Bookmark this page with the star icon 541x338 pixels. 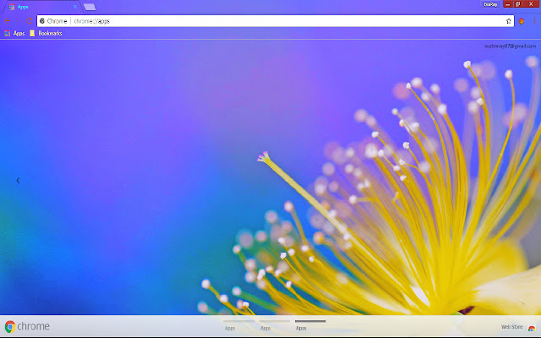508,21
